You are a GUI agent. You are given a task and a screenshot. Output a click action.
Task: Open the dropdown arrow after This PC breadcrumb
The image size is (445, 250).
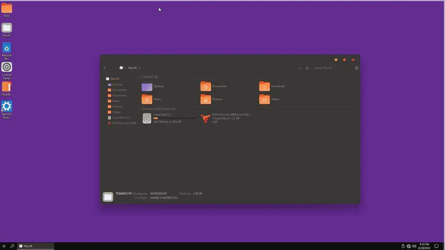pos(139,68)
